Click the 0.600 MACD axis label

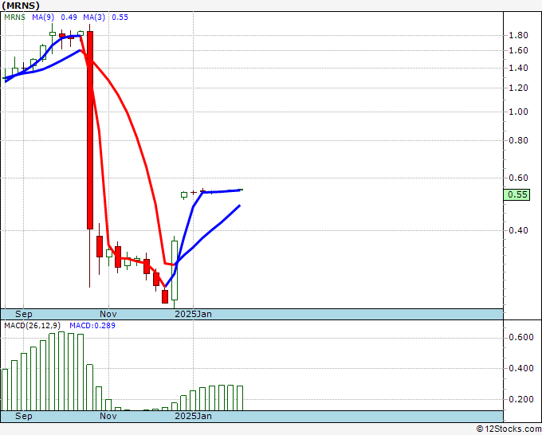coord(521,337)
